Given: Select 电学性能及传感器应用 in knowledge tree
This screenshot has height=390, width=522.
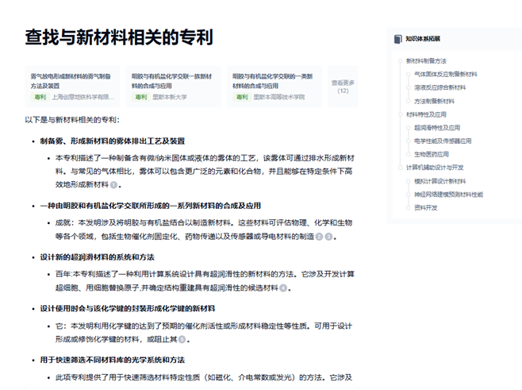Looking at the screenshot, I should 442,141.
